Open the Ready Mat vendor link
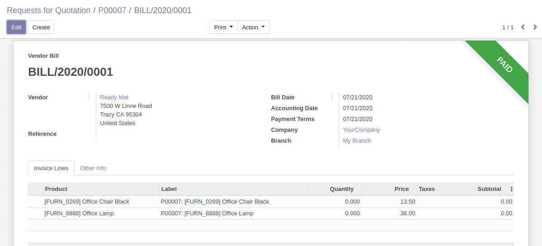 coord(114,97)
